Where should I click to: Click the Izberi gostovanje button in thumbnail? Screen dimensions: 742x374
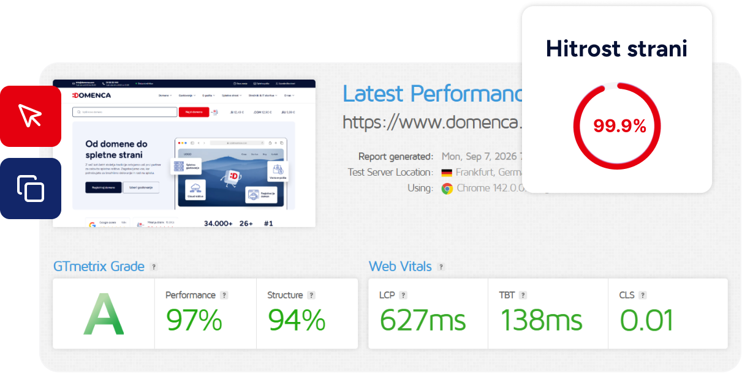(141, 187)
